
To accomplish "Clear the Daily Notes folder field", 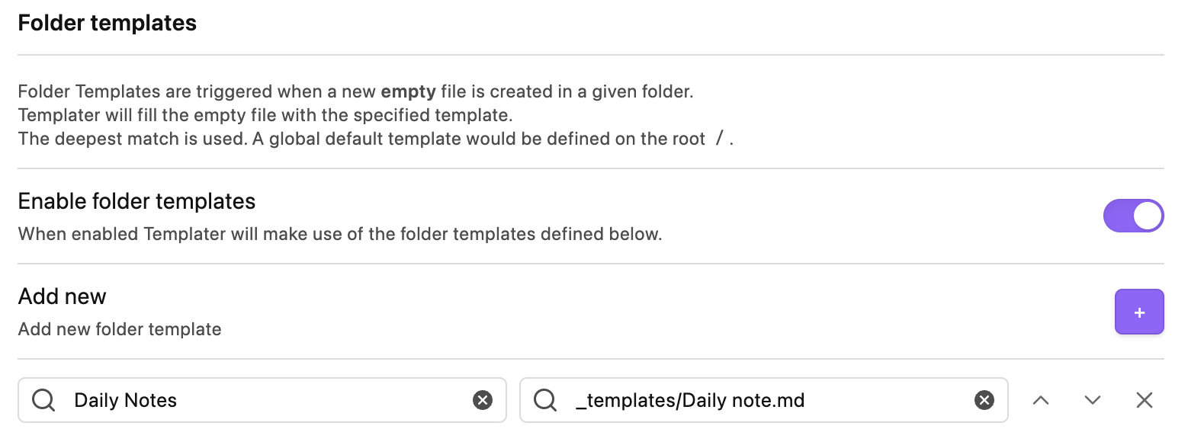I will [482, 400].
